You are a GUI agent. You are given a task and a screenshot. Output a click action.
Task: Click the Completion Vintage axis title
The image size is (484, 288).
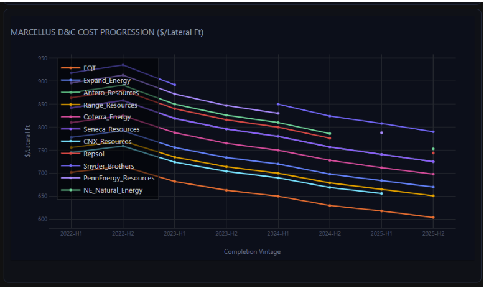click(252, 252)
